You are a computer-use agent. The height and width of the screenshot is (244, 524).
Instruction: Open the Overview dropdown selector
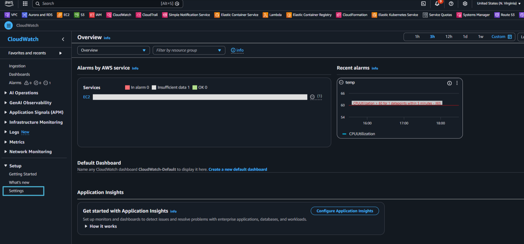(113, 50)
